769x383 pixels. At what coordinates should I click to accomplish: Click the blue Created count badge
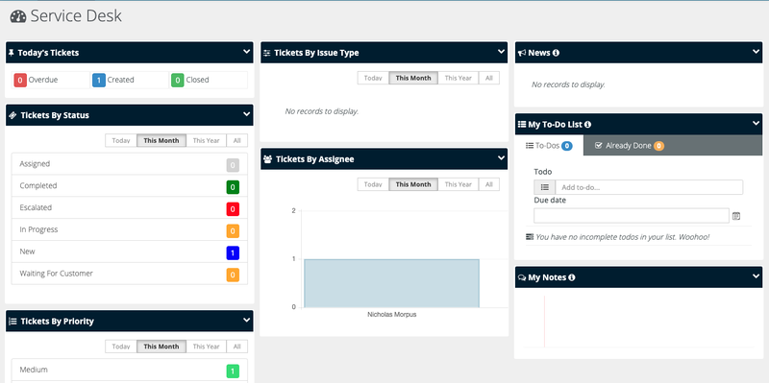click(x=99, y=80)
